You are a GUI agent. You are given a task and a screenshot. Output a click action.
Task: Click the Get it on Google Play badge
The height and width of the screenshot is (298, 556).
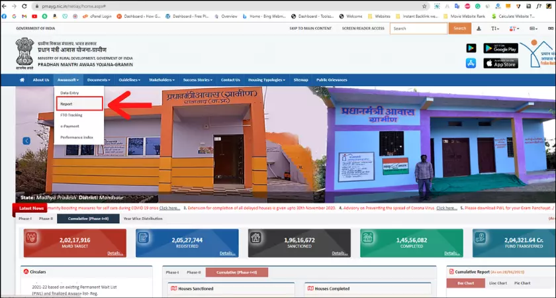pos(500,48)
